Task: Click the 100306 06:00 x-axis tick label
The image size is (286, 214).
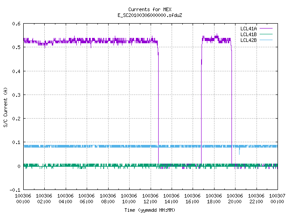Action: pyautogui.click(x=87, y=199)
